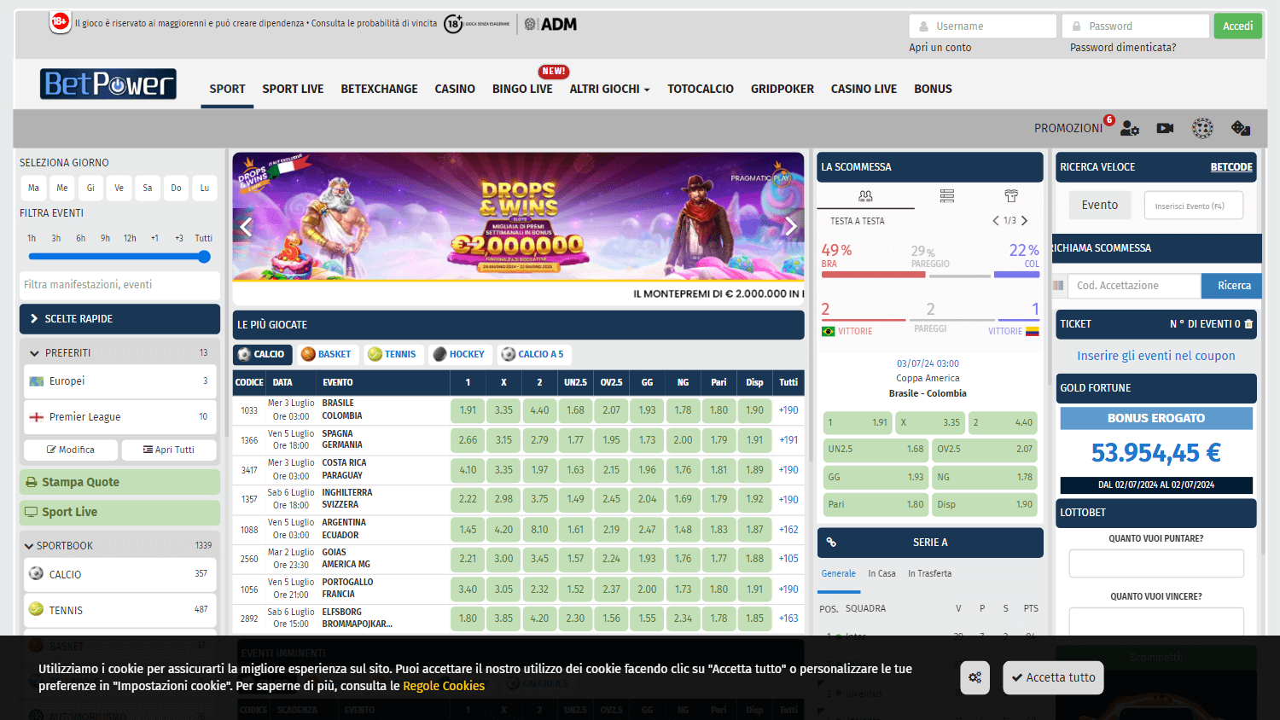Click the SERIE A link icon
The height and width of the screenshot is (720, 1280).
(x=831, y=543)
